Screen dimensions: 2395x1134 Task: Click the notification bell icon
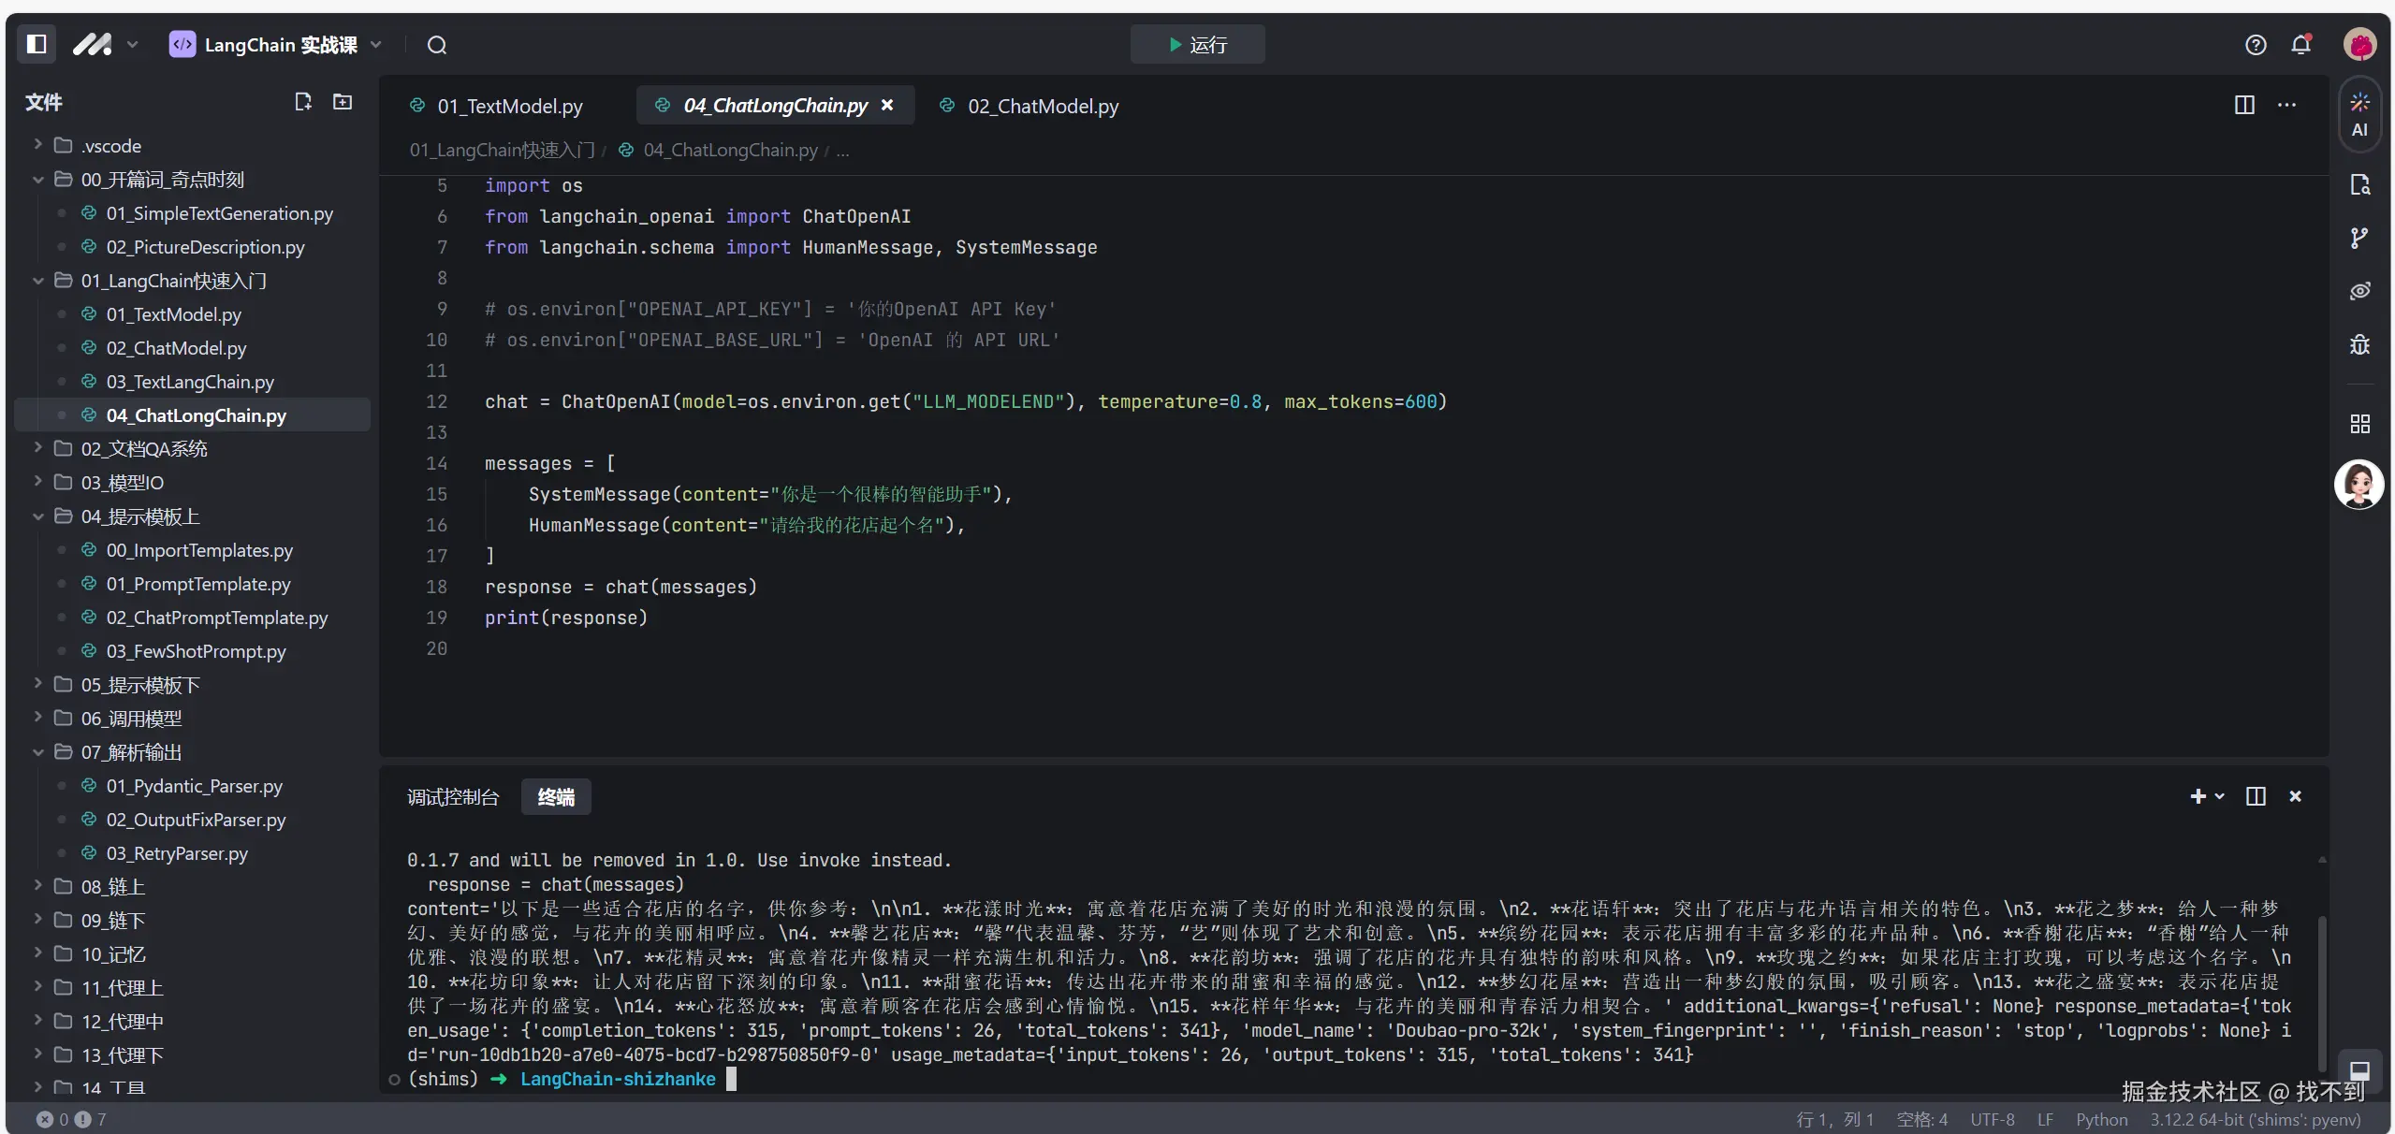coord(2300,44)
